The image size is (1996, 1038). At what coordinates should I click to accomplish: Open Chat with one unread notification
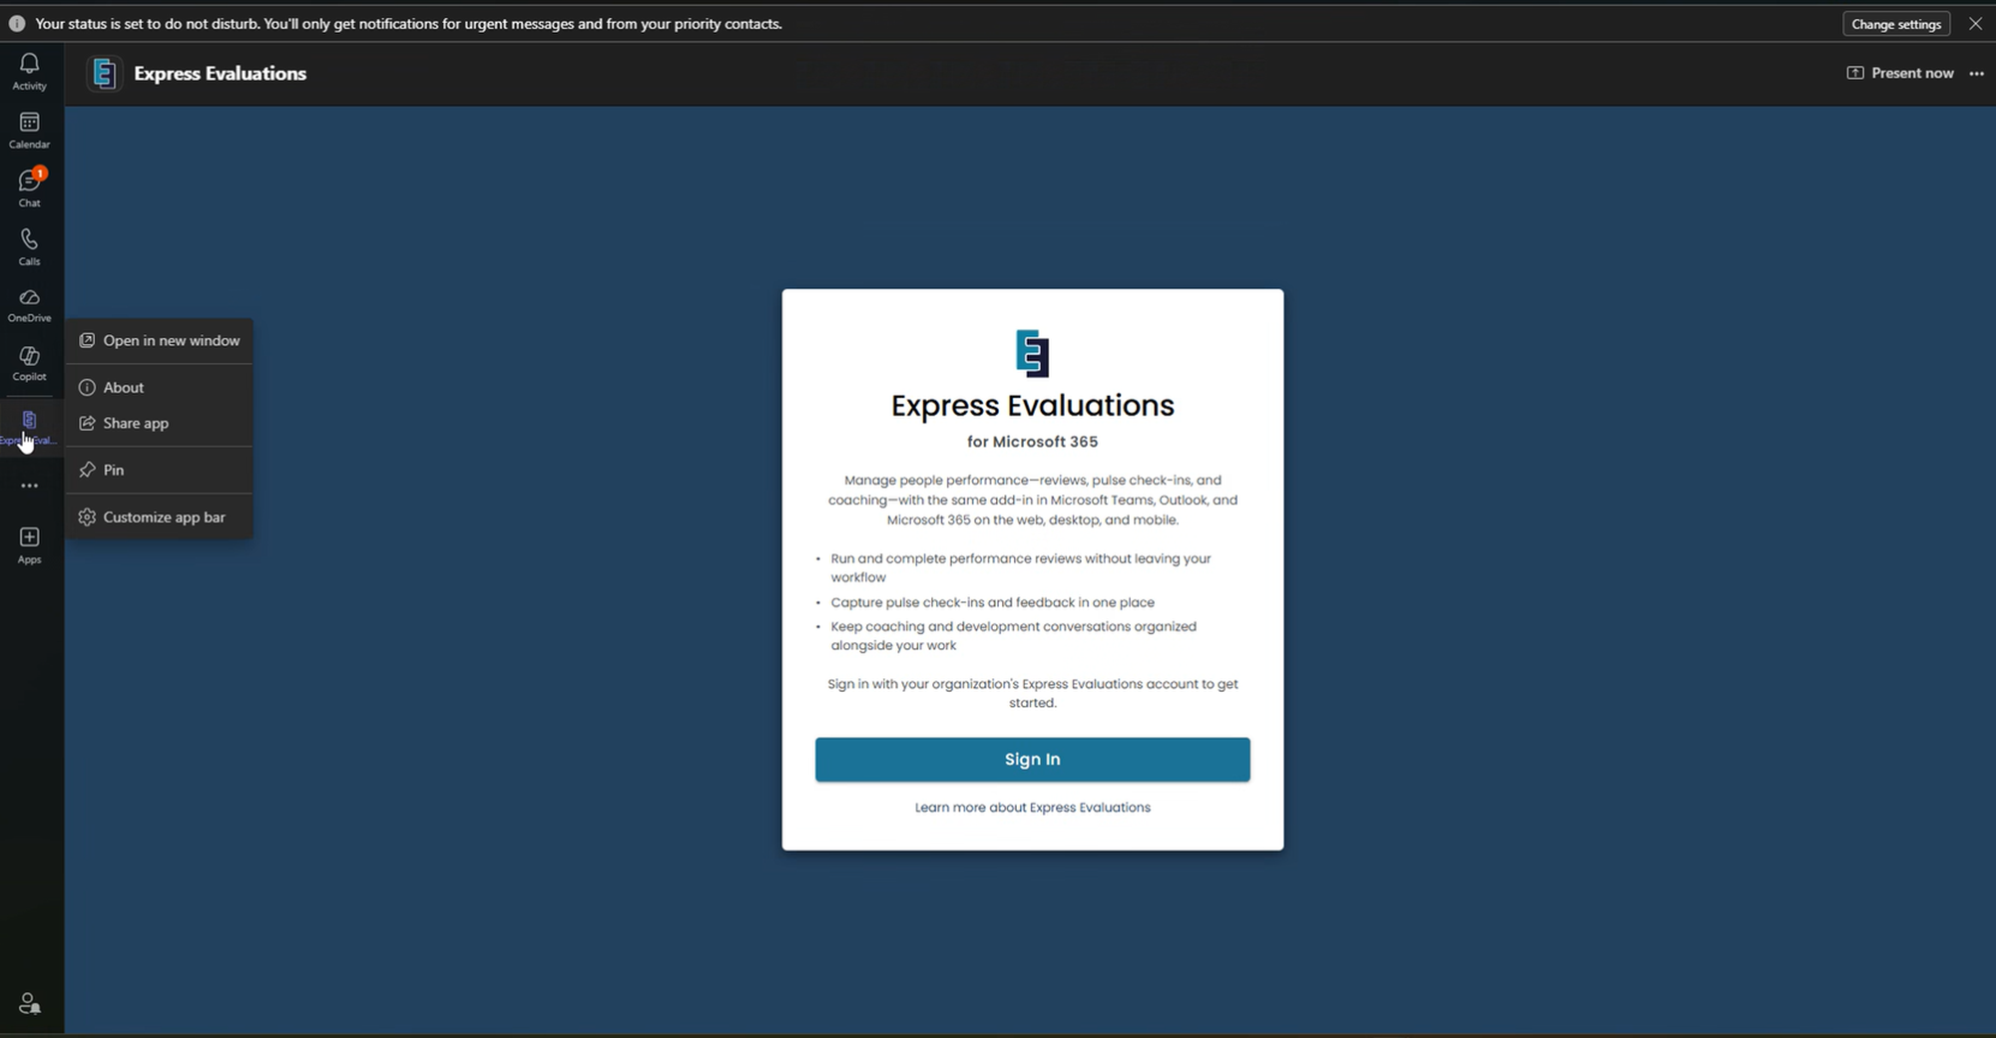(29, 188)
